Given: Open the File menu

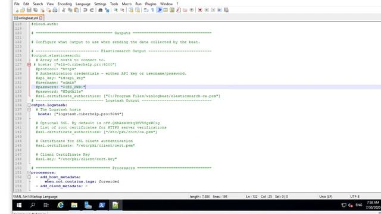Looking at the screenshot, I should 17,4.
